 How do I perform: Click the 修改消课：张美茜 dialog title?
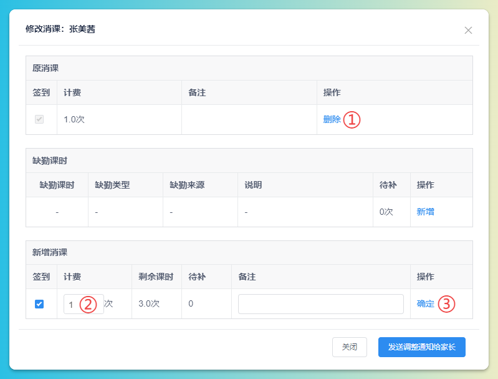coord(60,29)
